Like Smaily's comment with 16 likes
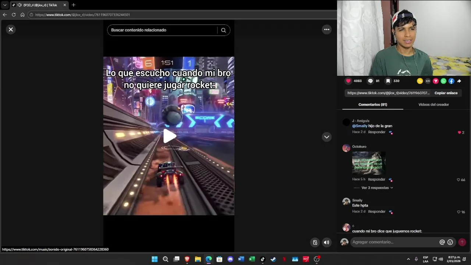The width and height of the screenshot is (471, 265). [x=458, y=212]
